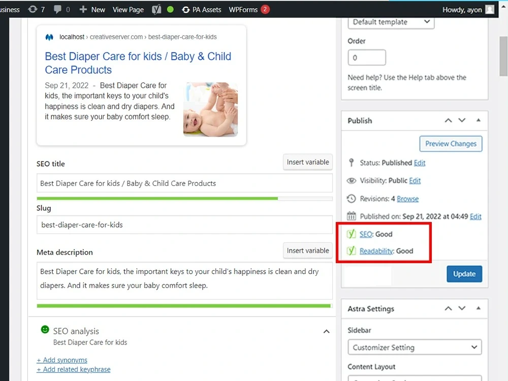Image resolution: width=508 pixels, height=381 pixels.
Task: Click the snippet preview title link
Action: point(138,63)
